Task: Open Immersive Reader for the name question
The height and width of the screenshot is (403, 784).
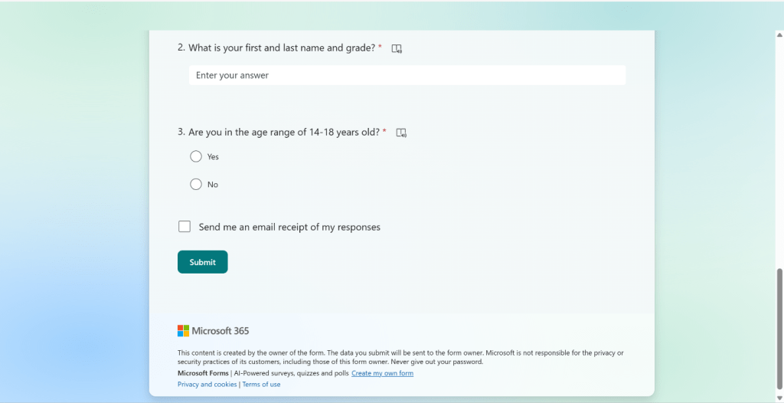Action: [x=397, y=48]
